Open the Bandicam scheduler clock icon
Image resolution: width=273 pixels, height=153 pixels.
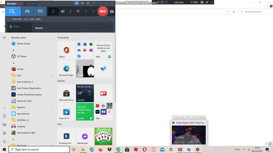tap(88, 3)
